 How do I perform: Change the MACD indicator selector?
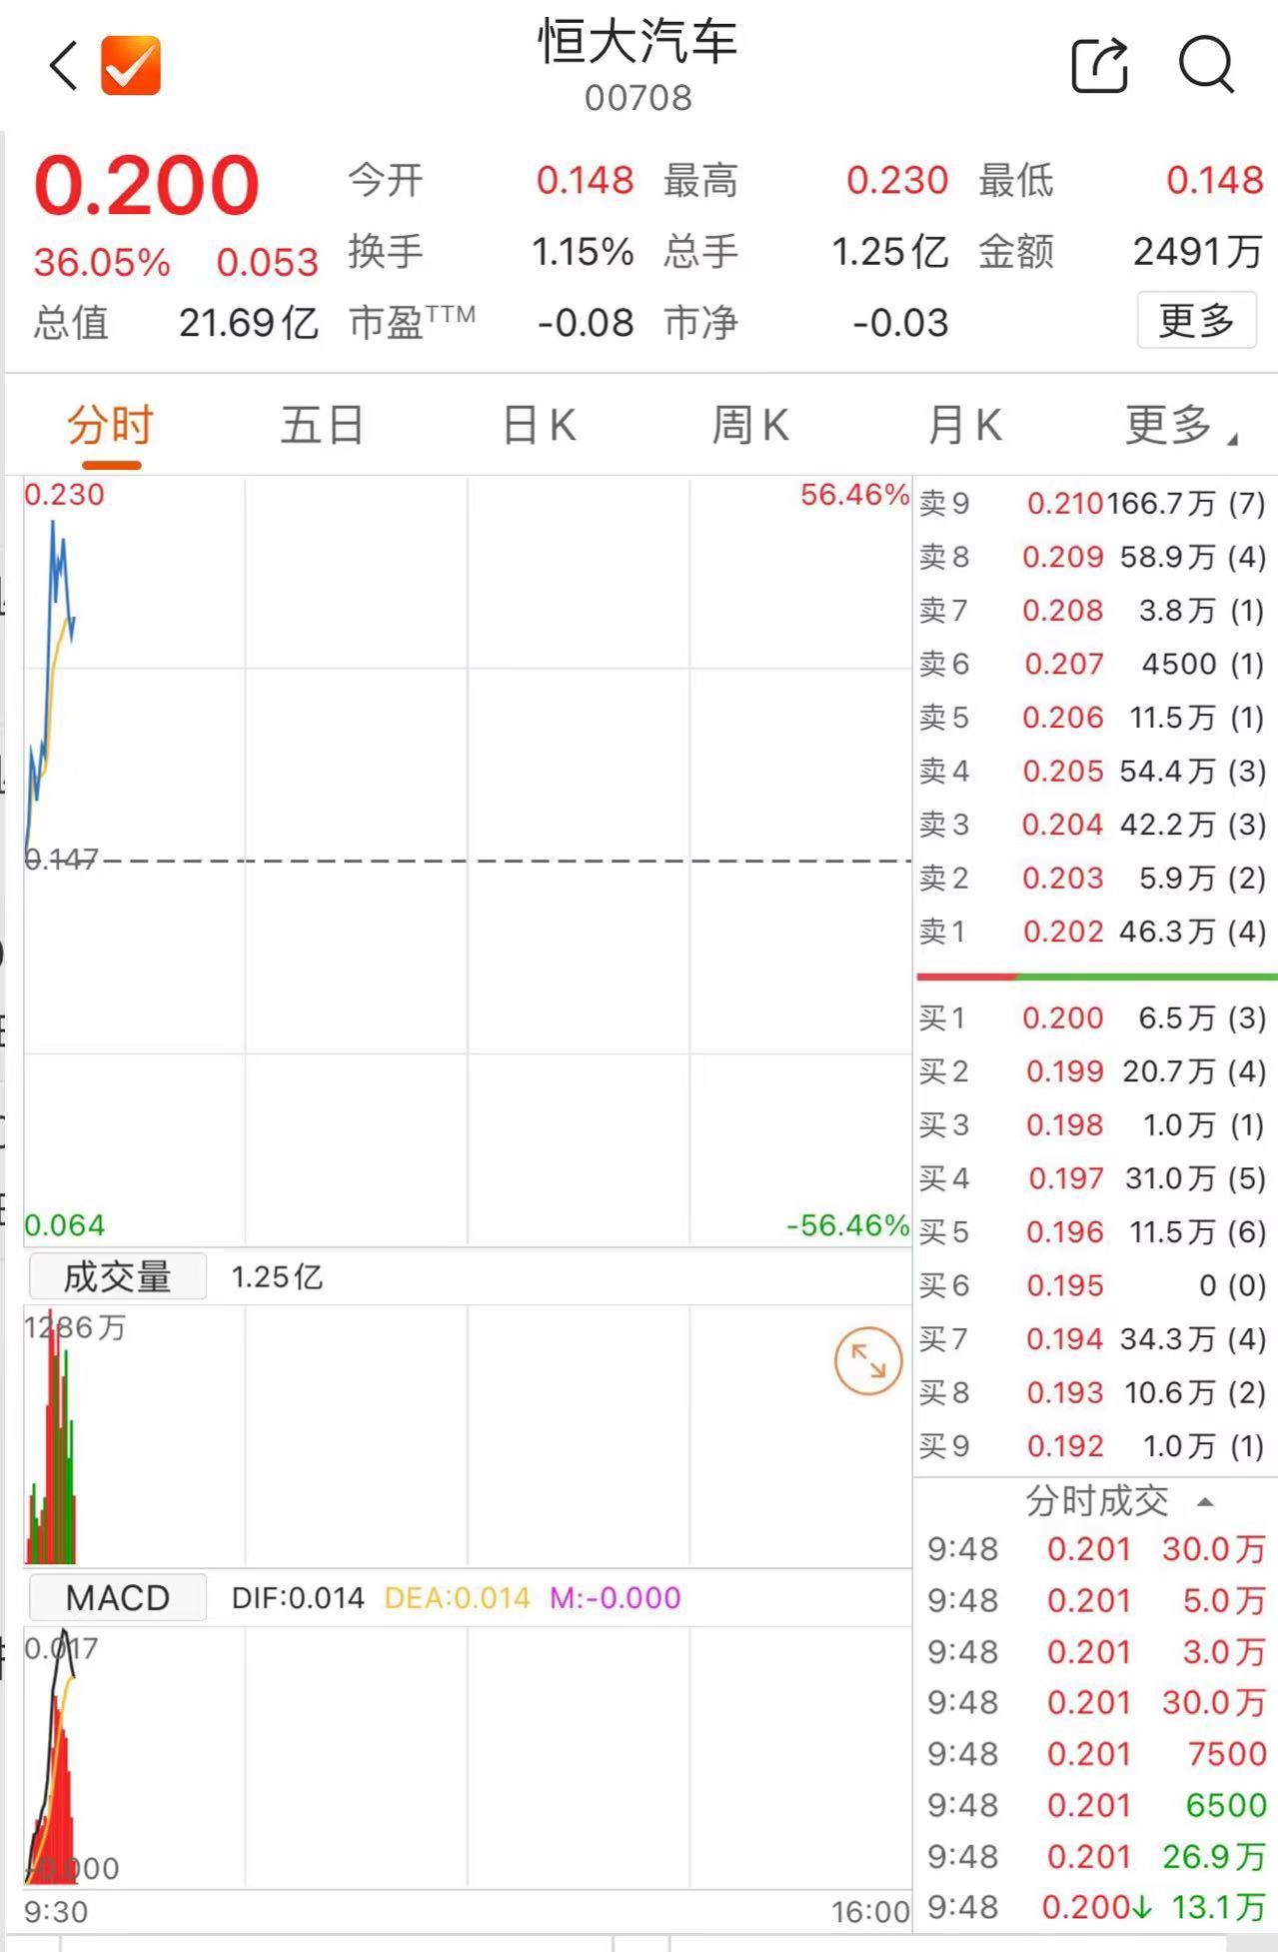tap(118, 1597)
